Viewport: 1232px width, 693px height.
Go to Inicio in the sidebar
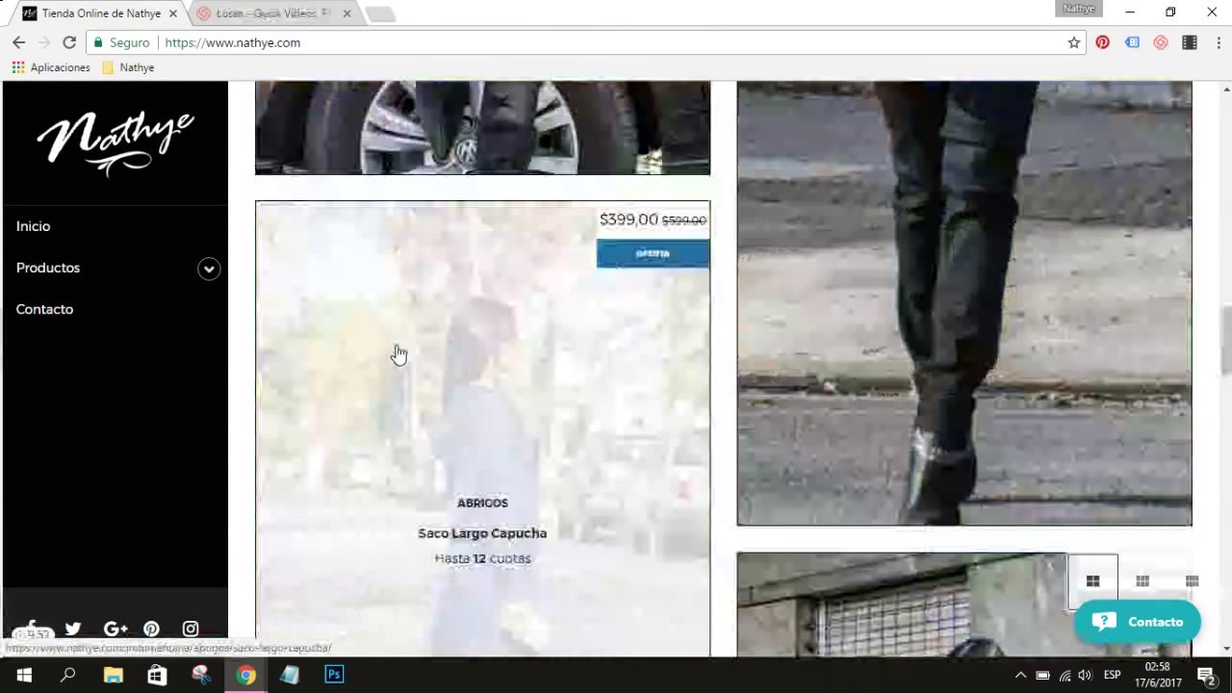coord(33,226)
